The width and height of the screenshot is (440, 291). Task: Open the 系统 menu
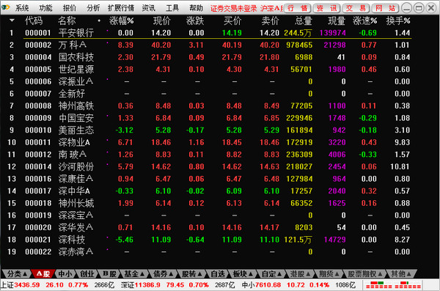[x=22, y=8]
